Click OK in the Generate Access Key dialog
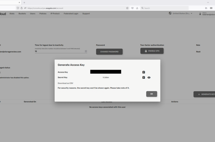 (152, 94)
